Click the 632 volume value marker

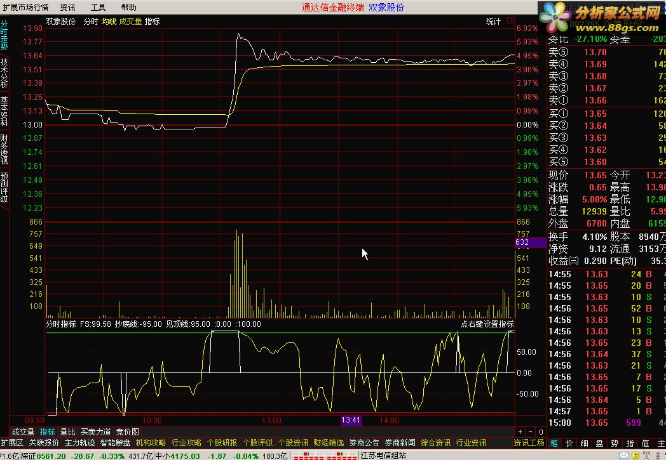click(531, 242)
